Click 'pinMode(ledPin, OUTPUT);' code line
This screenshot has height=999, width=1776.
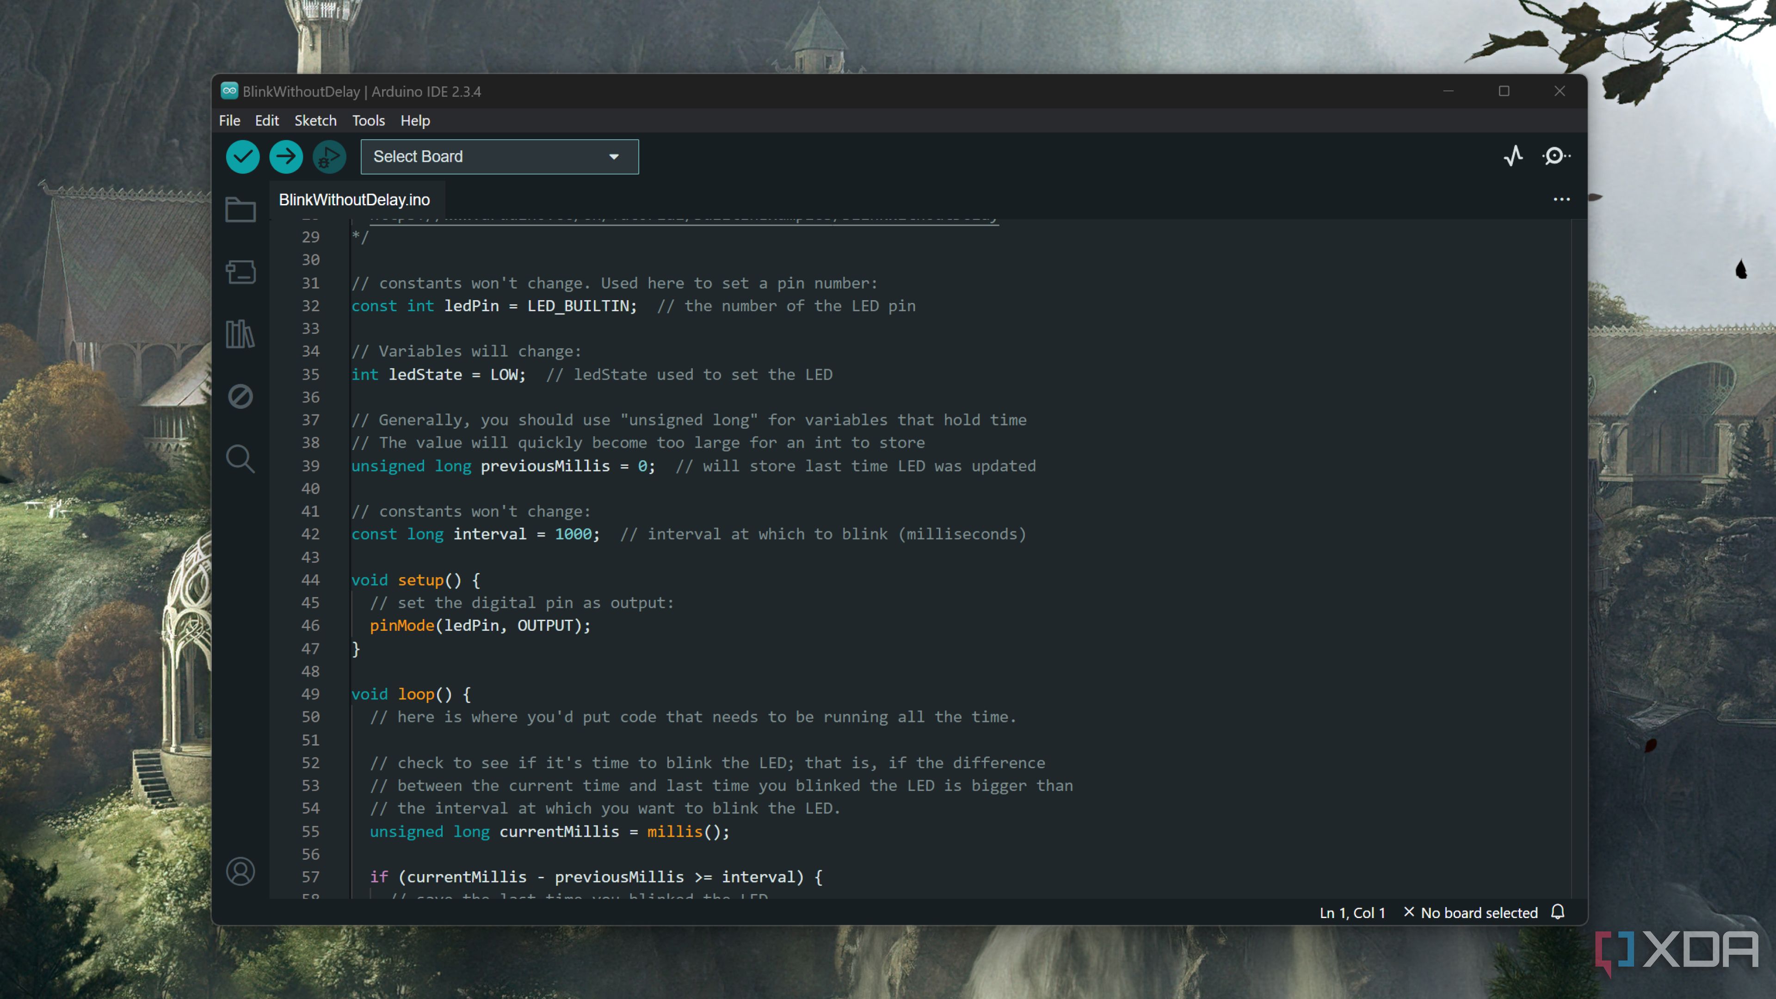[x=480, y=625]
